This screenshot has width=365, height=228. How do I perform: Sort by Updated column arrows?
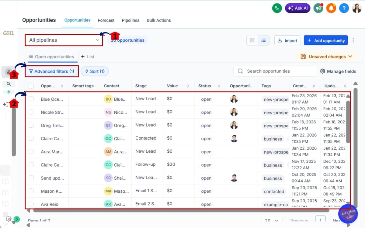pos(345,86)
